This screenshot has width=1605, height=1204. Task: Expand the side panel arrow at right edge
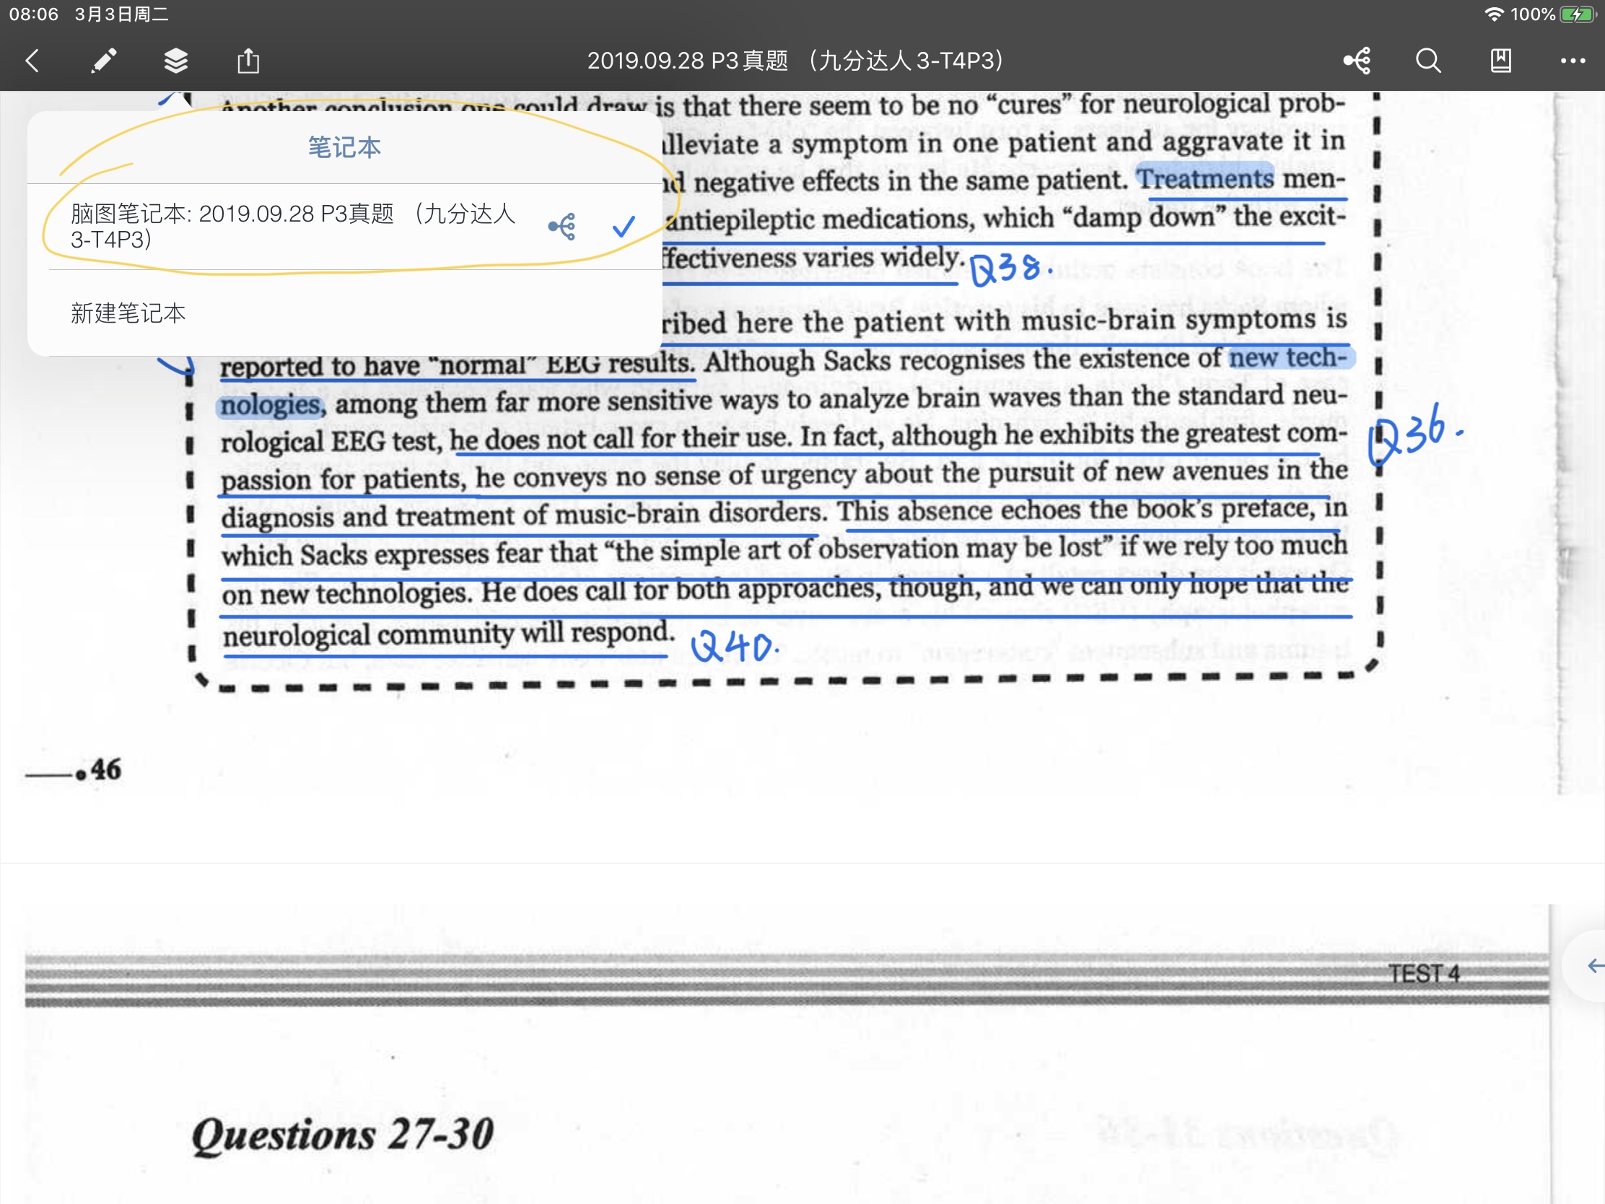click(1593, 965)
